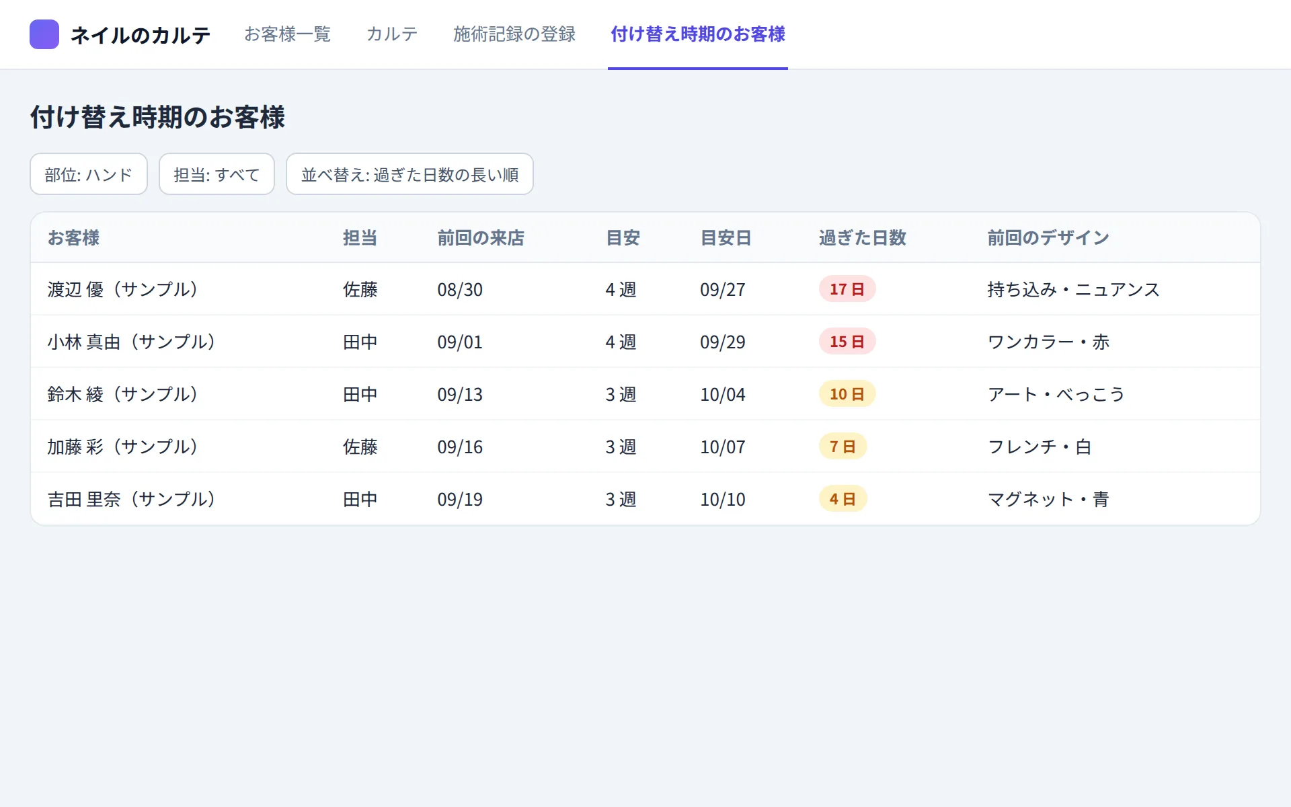The height and width of the screenshot is (807, 1291).
Task: Click 4週 in the 小林 真由 row
Action: pos(621,342)
